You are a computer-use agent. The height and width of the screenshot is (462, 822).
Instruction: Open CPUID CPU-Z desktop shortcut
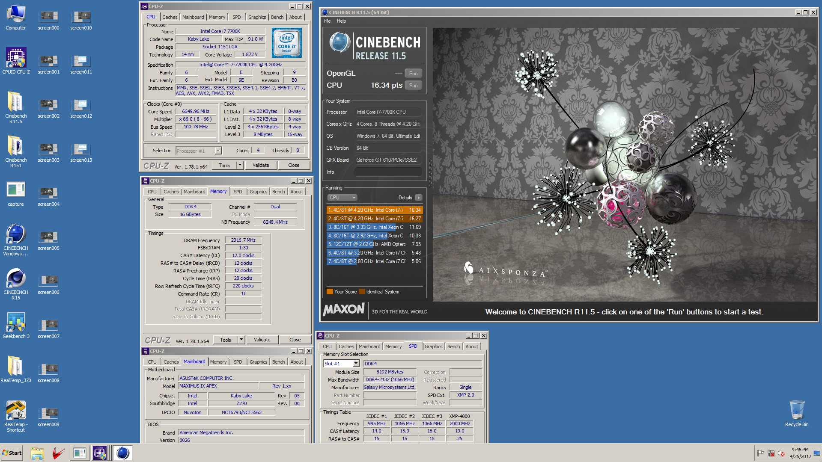pyautogui.click(x=16, y=61)
